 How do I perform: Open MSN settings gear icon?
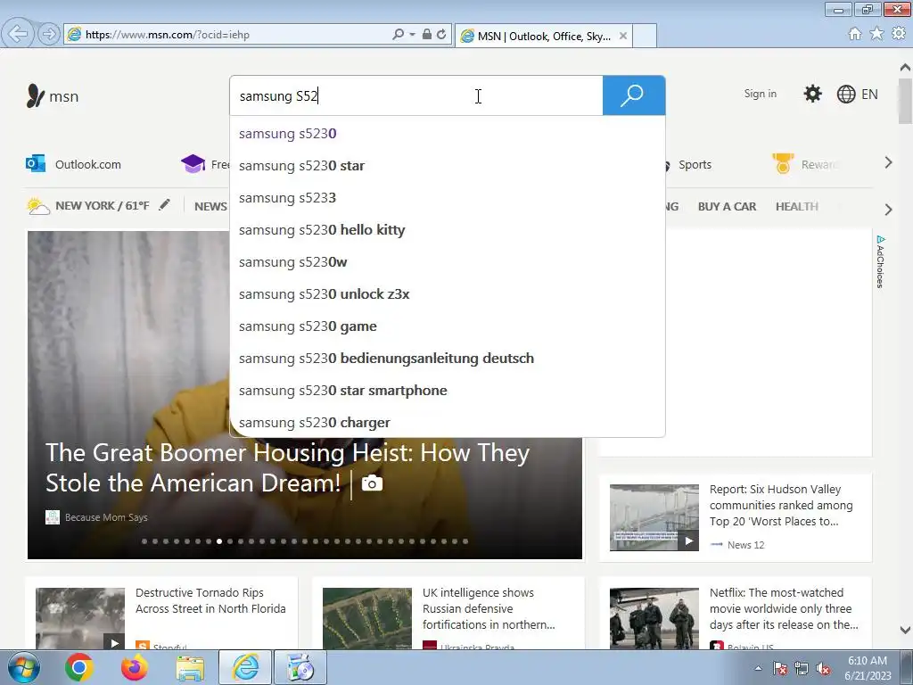[812, 94]
